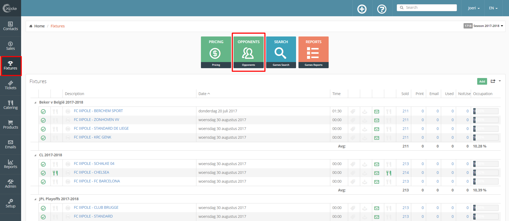The image size is (509, 221).
Task: Open the Joeri user menu
Action: pos(474,8)
